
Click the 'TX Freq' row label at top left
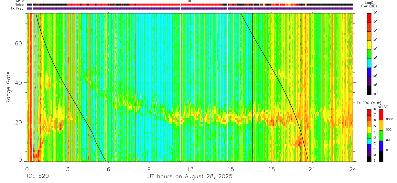(17, 9)
